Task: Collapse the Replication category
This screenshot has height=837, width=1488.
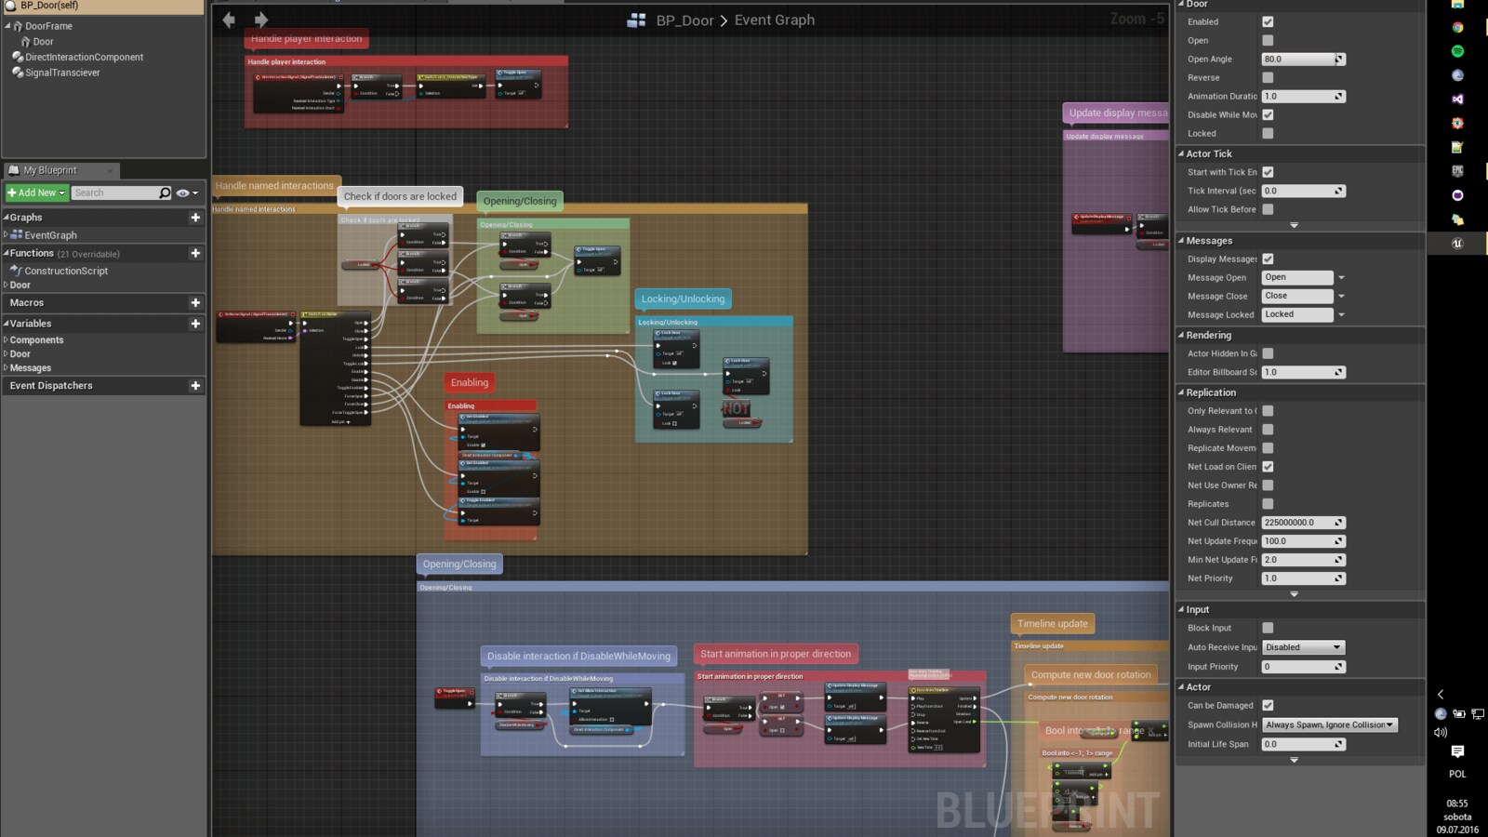Action: pyautogui.click(x=1183, y=392)
